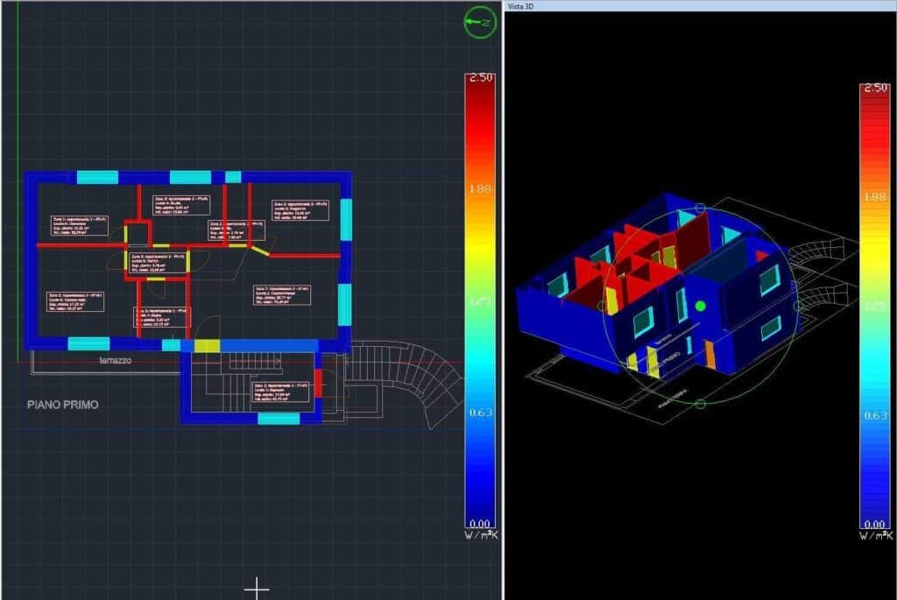Click the PIANO PRIMO floor label
897x600 pixels.
pos(62,405)
